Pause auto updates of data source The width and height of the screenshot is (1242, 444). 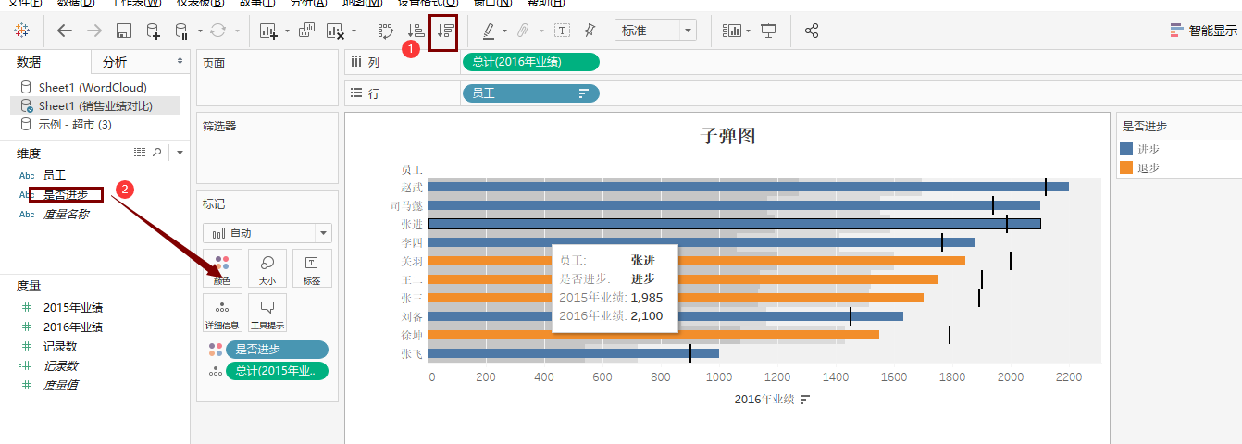pyautogui.click(x=181, y=31)
